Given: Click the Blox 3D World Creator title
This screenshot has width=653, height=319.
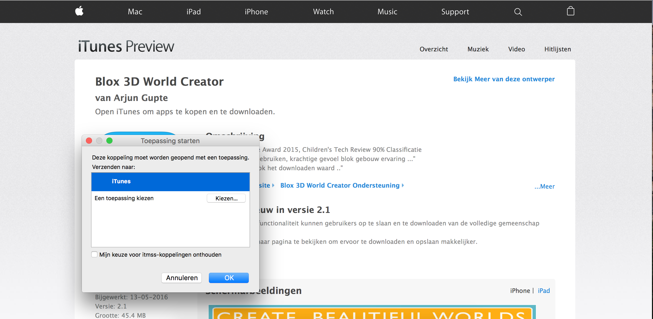Looking at the screenshot, I should tap(159, 82).
